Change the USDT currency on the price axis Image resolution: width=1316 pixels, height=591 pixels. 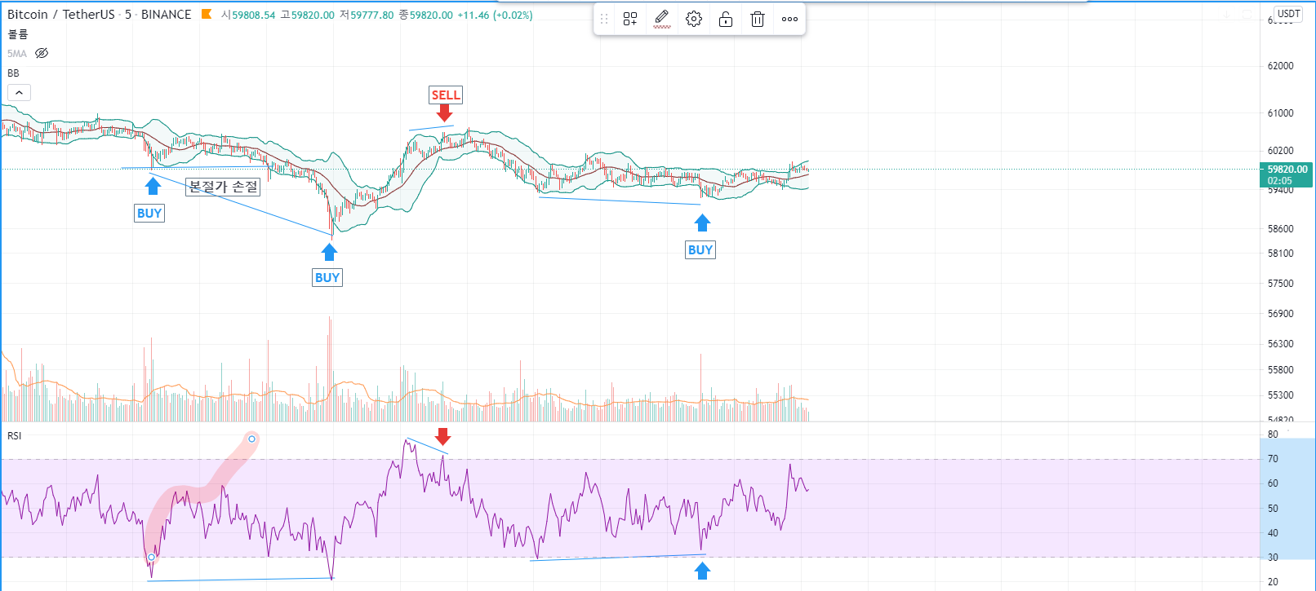[x=1289, y=14]
